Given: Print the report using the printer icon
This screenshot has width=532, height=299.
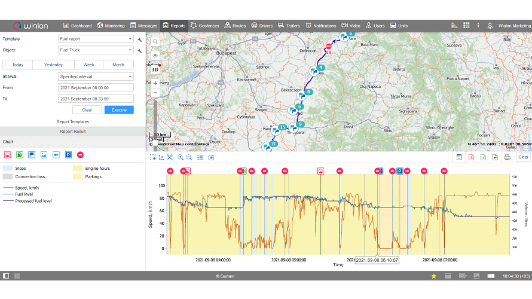Looking at the screenshot, I should tap(507, 157).
